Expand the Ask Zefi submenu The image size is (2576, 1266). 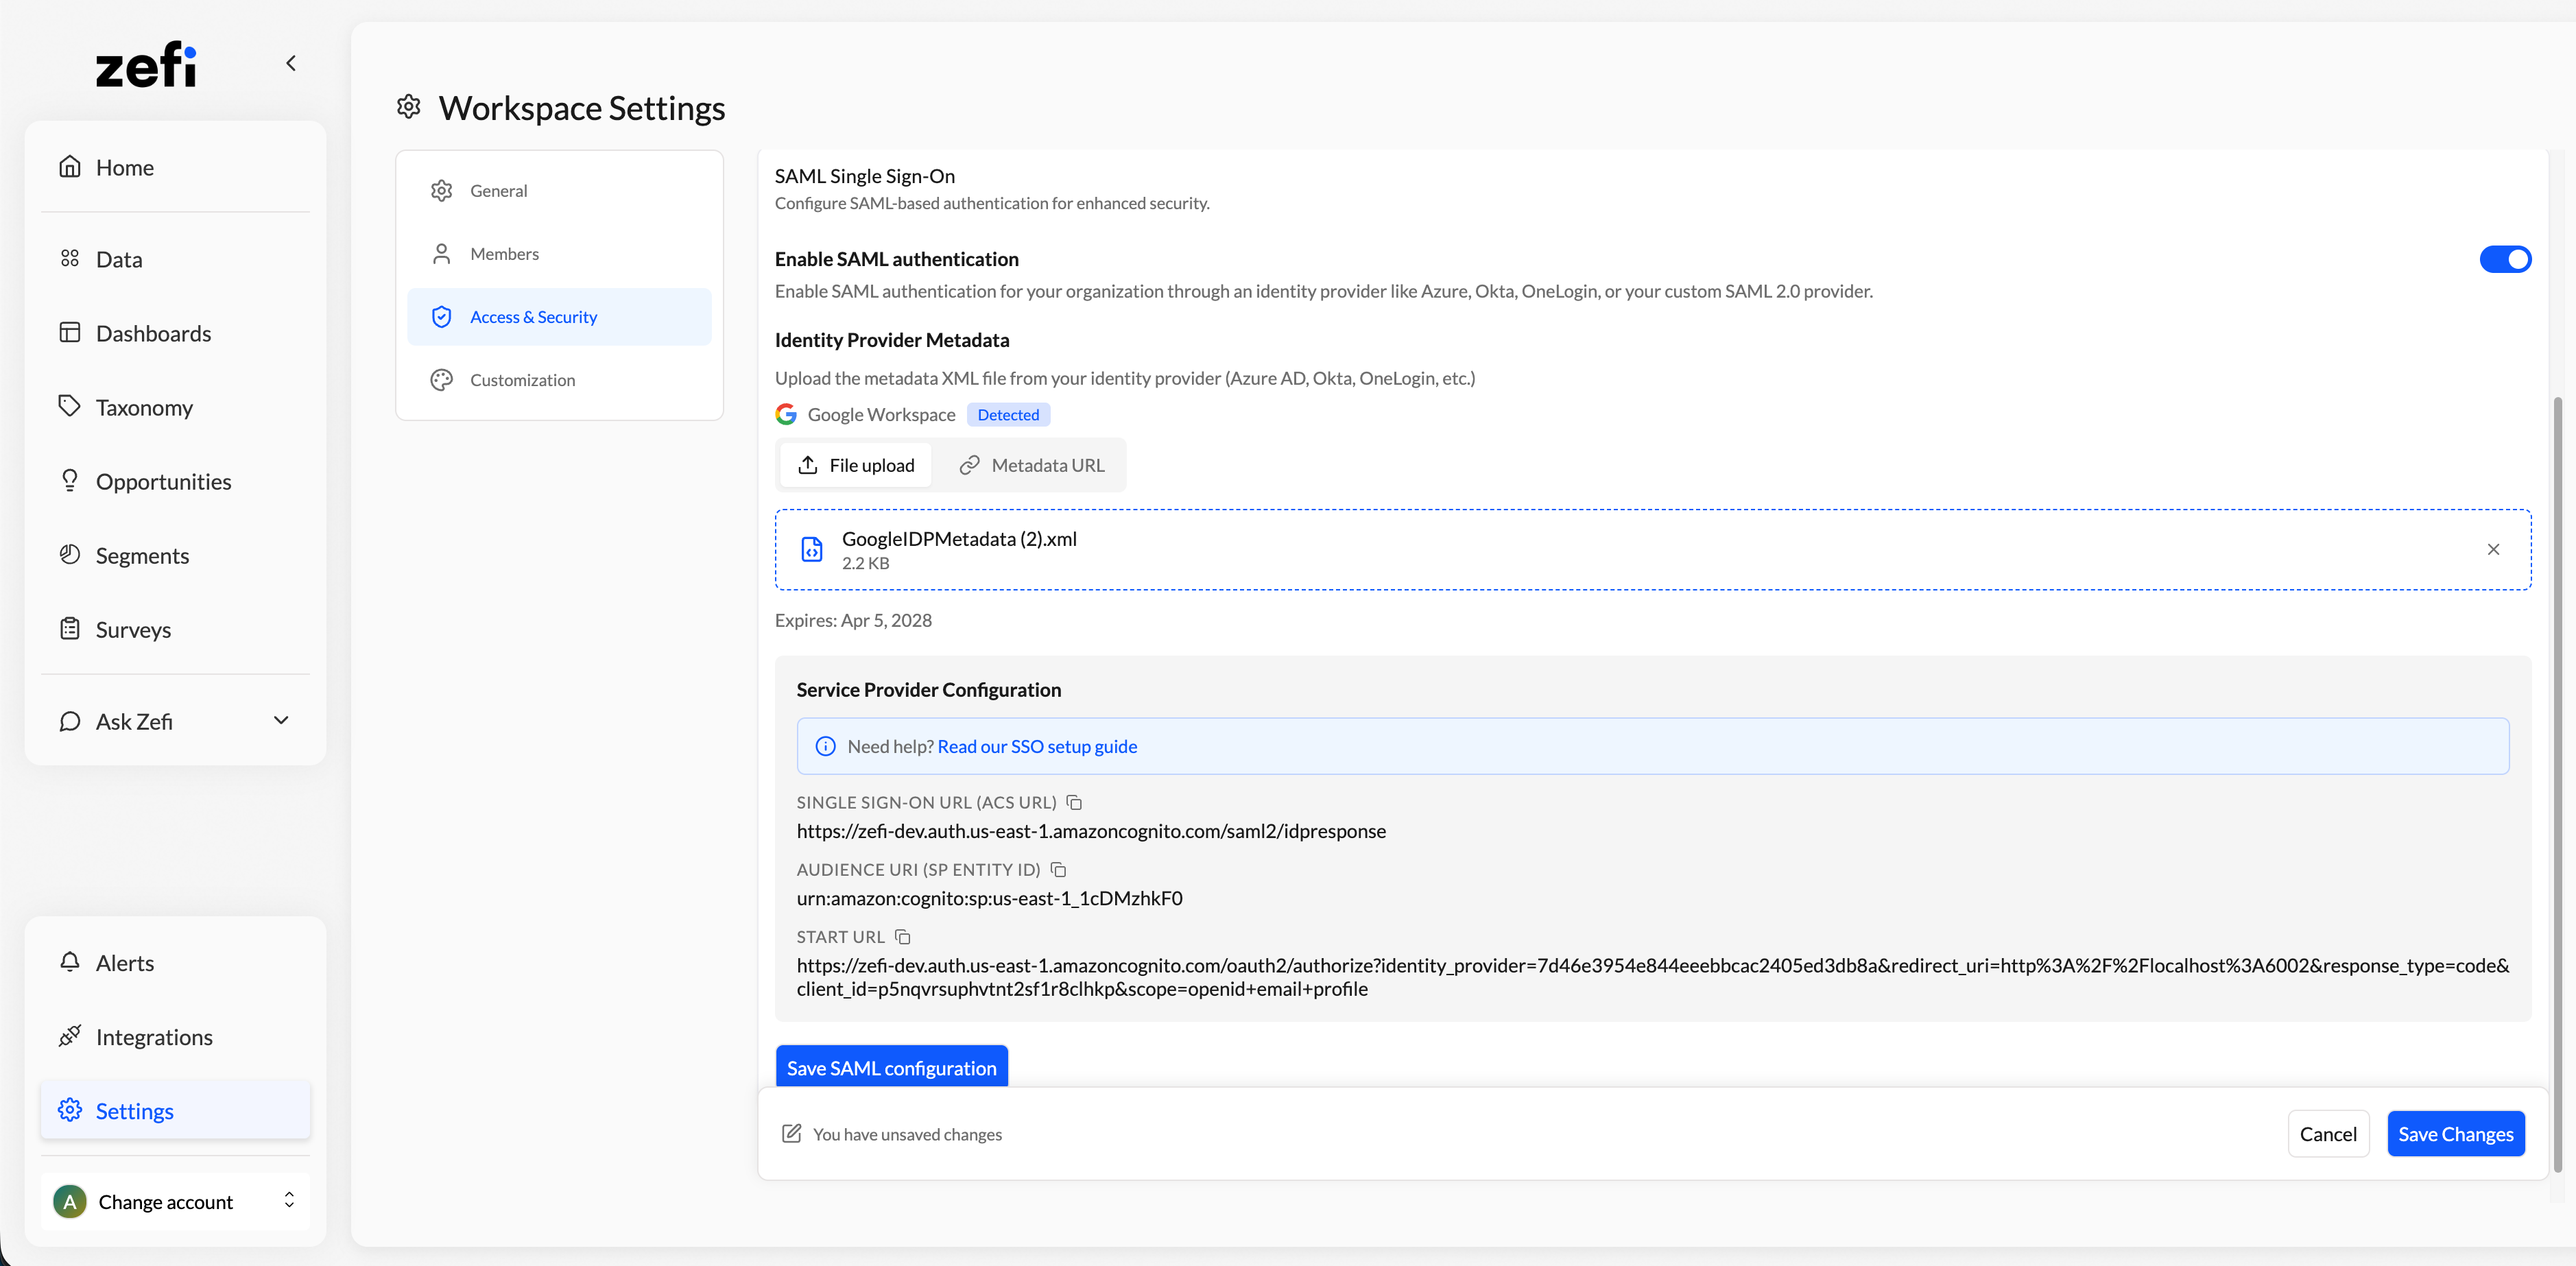[x=281, y=720]
